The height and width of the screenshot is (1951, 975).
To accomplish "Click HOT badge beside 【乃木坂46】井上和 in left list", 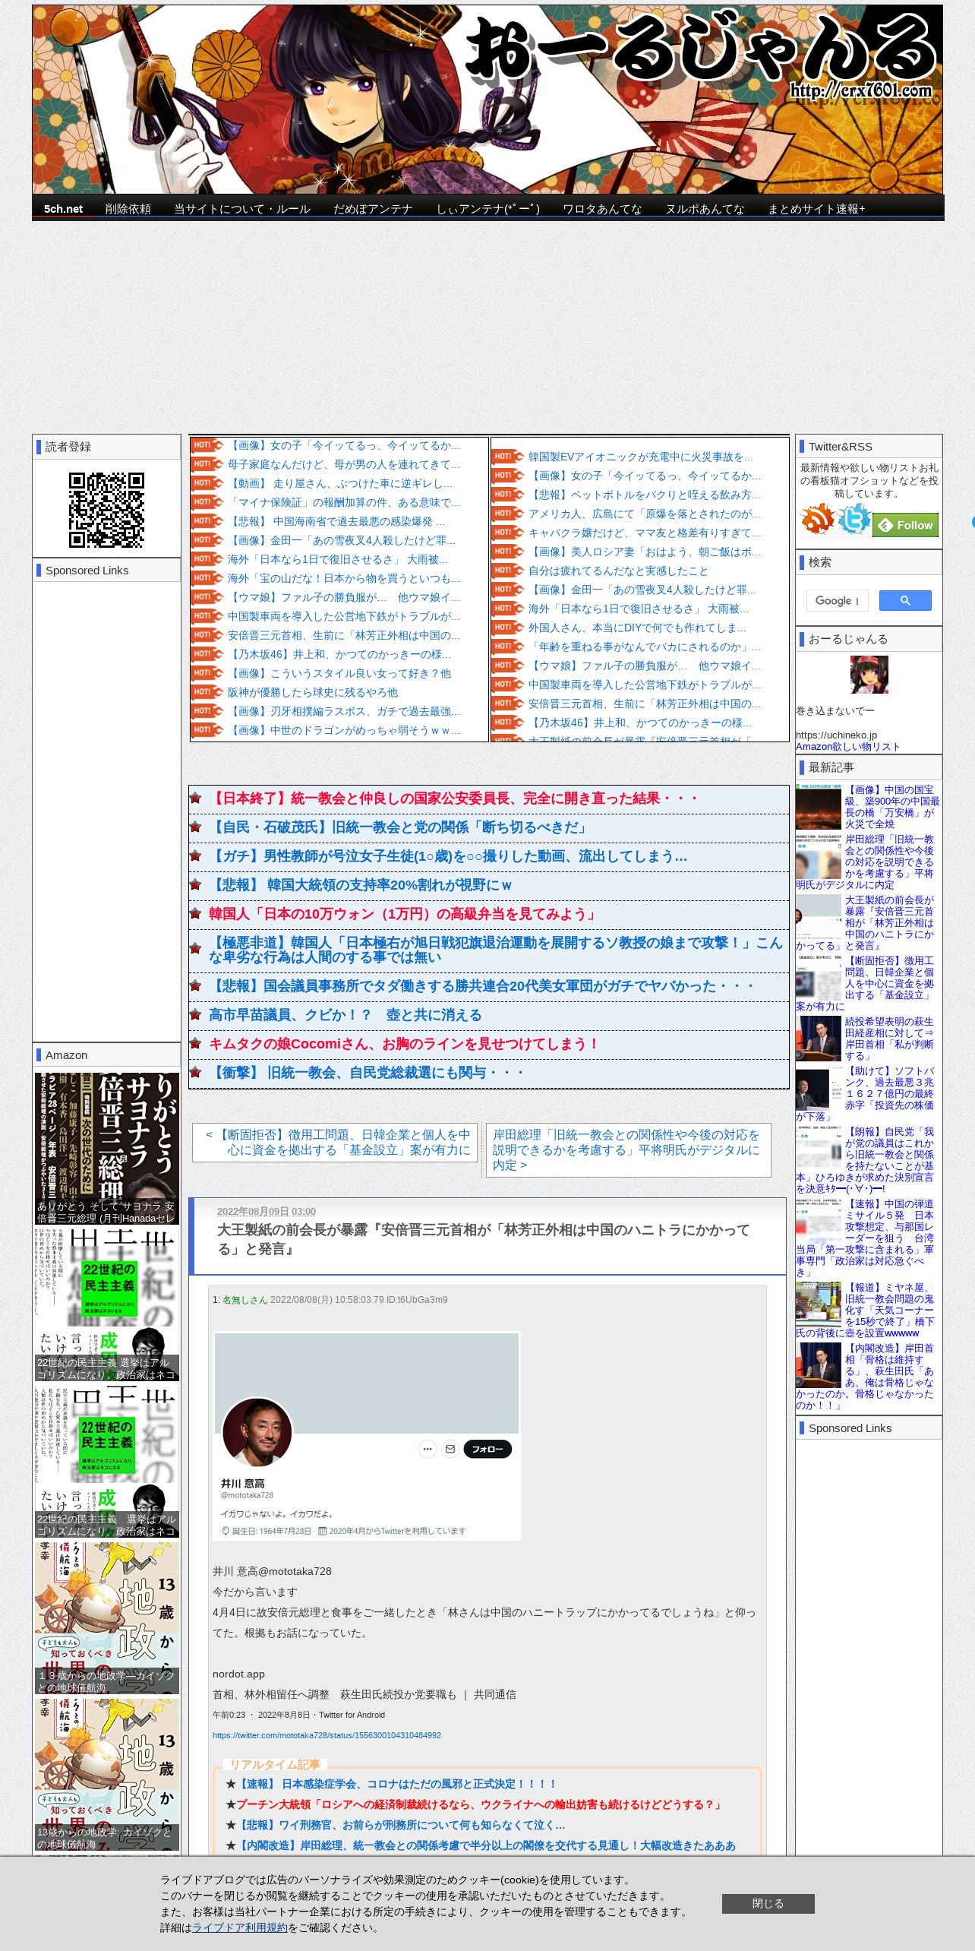I will click(x=208, y=654).
